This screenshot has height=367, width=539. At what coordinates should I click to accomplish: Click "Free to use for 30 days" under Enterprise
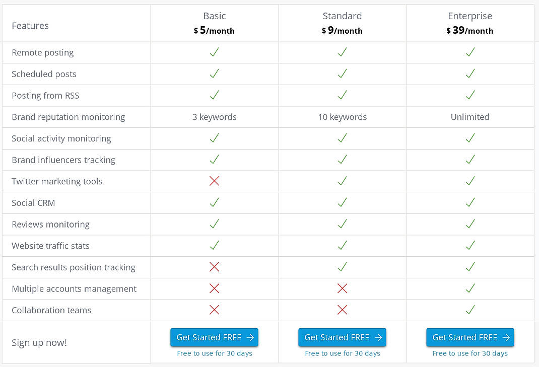pos(470,353)
